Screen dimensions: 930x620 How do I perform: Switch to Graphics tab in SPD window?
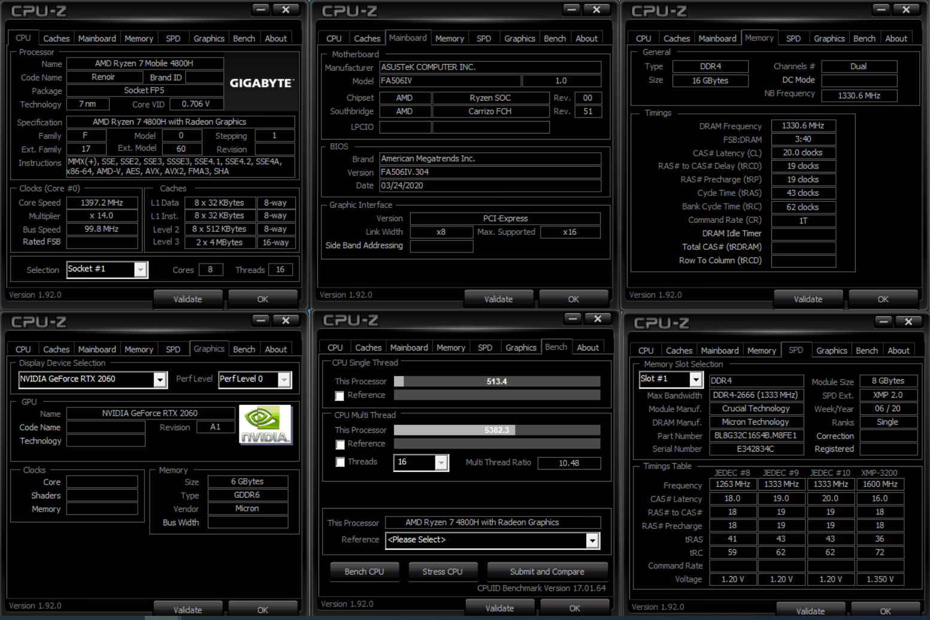point(832,350)
